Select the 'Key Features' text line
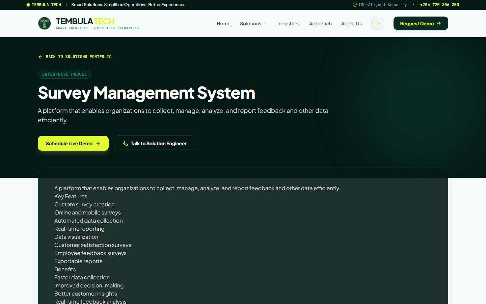This screenshot has width=486, height=304. (71, 196)
